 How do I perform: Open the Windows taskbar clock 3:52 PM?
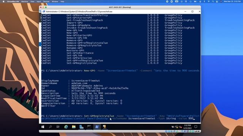(x=187, y=127)
